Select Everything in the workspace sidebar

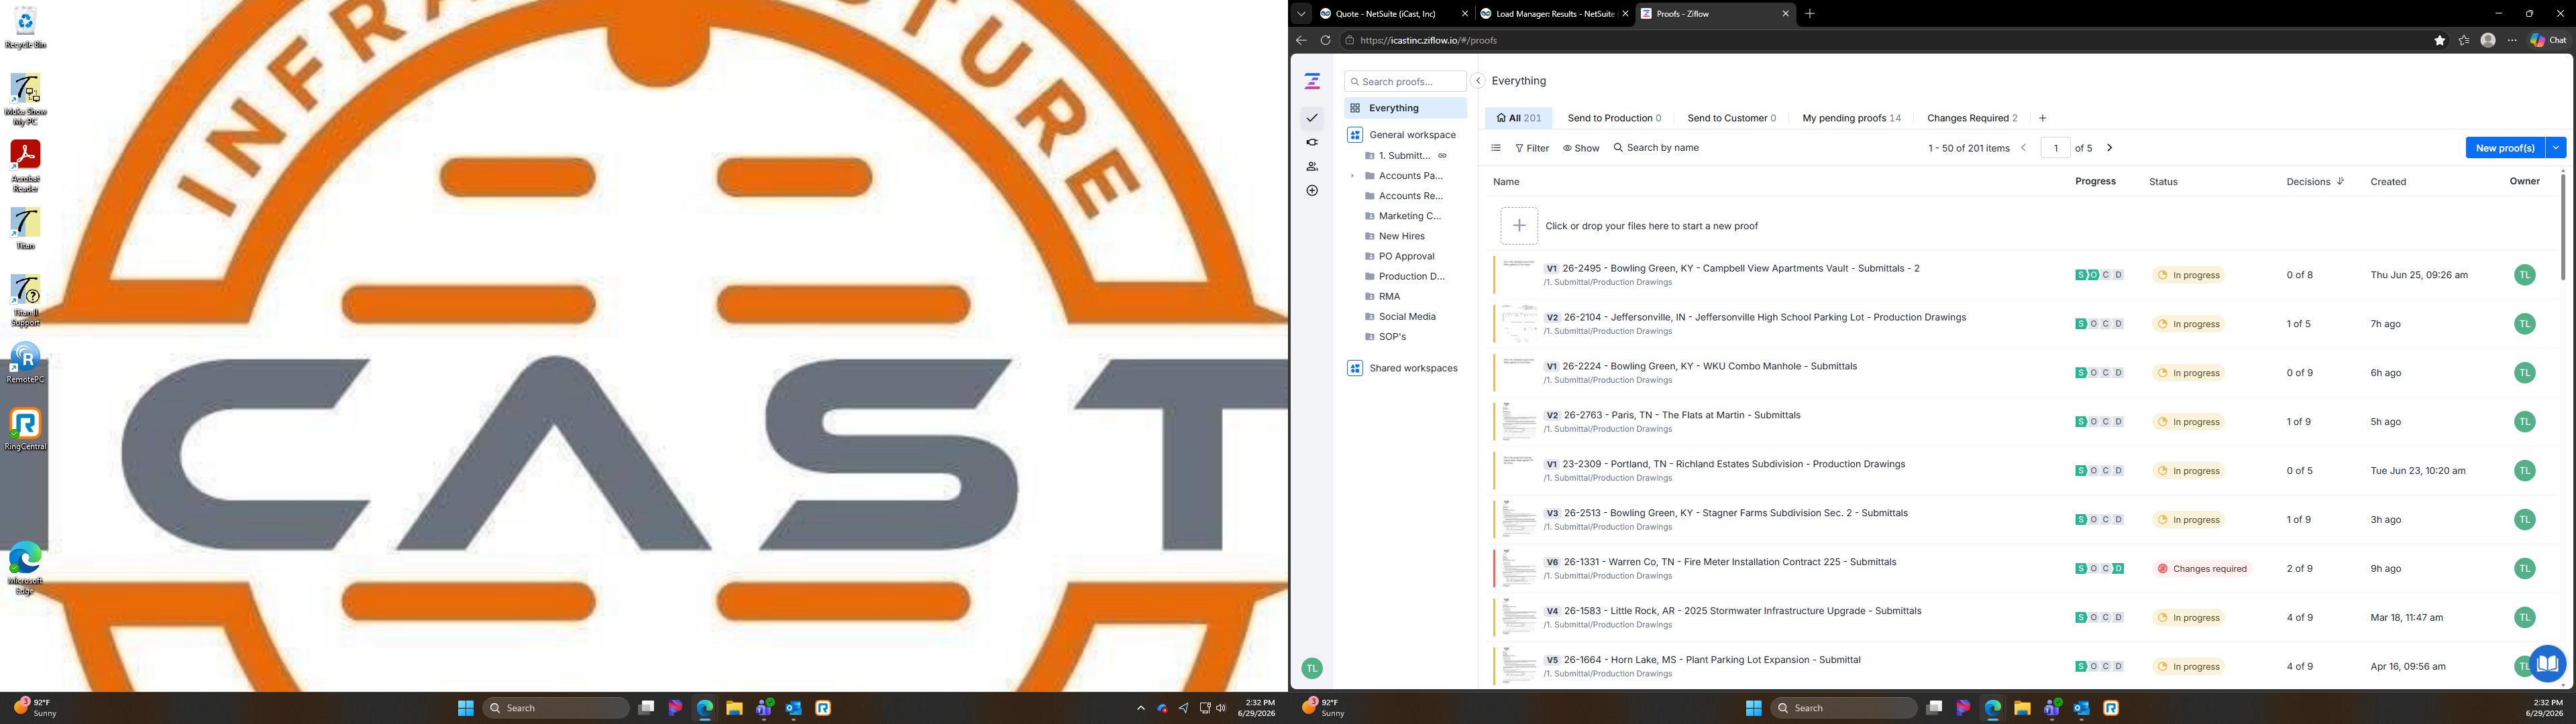(x=1405, y=108)
